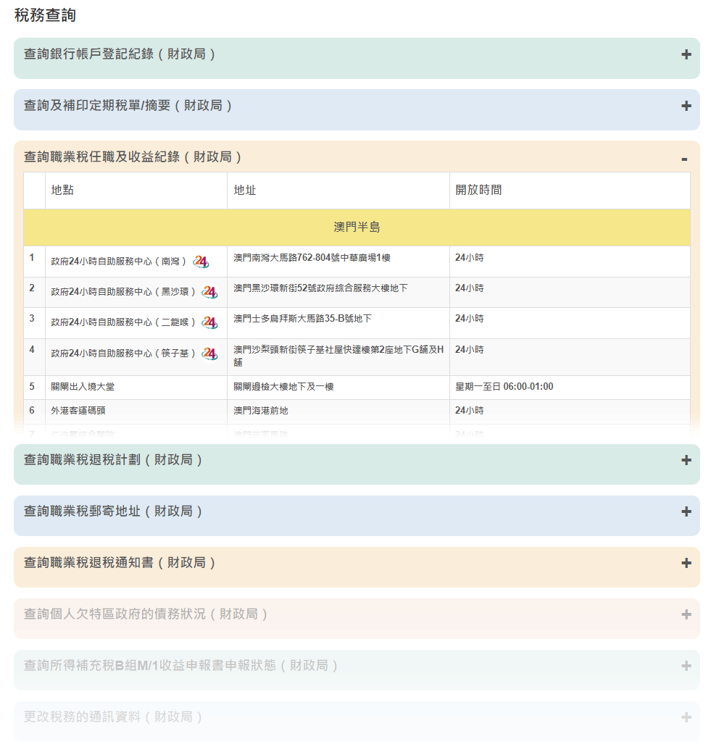The height and width of the screenshot is (752, 711).
Task: Expand 查詢所得補充稅B組M/1收益申報書申報狀態 section
Action: (x=181, y=666)
